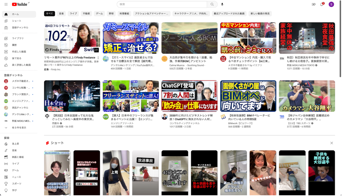Select the 音楽 filter chip
Screen dimensions: 342x196
coord(61,14)
